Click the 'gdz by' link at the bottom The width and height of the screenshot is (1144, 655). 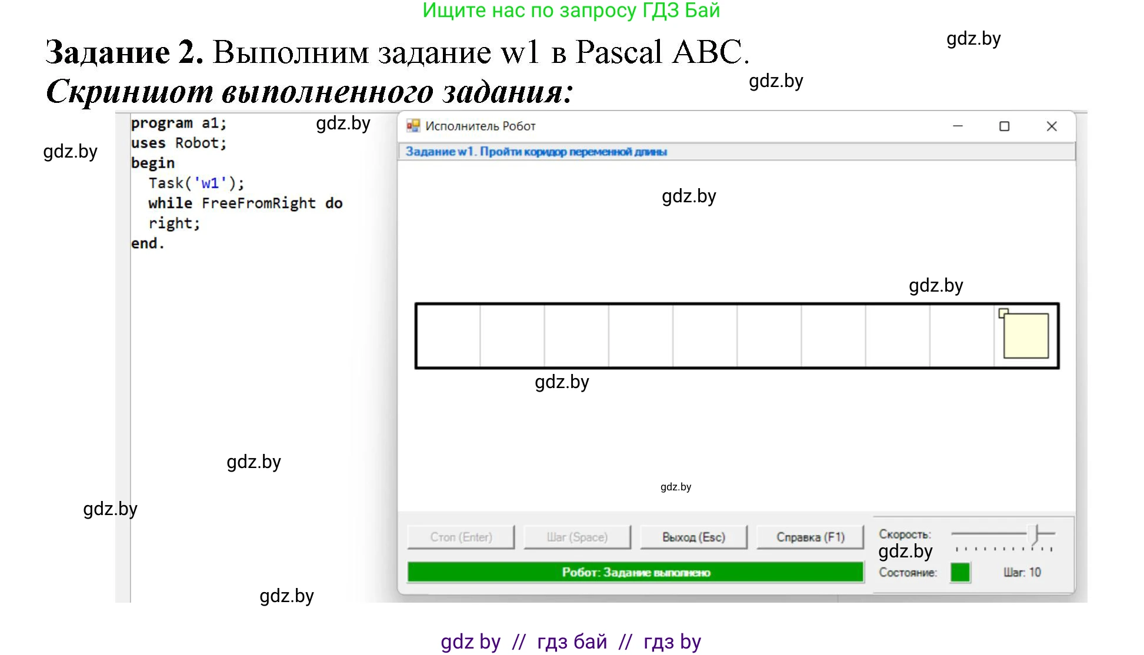[471, 641]
